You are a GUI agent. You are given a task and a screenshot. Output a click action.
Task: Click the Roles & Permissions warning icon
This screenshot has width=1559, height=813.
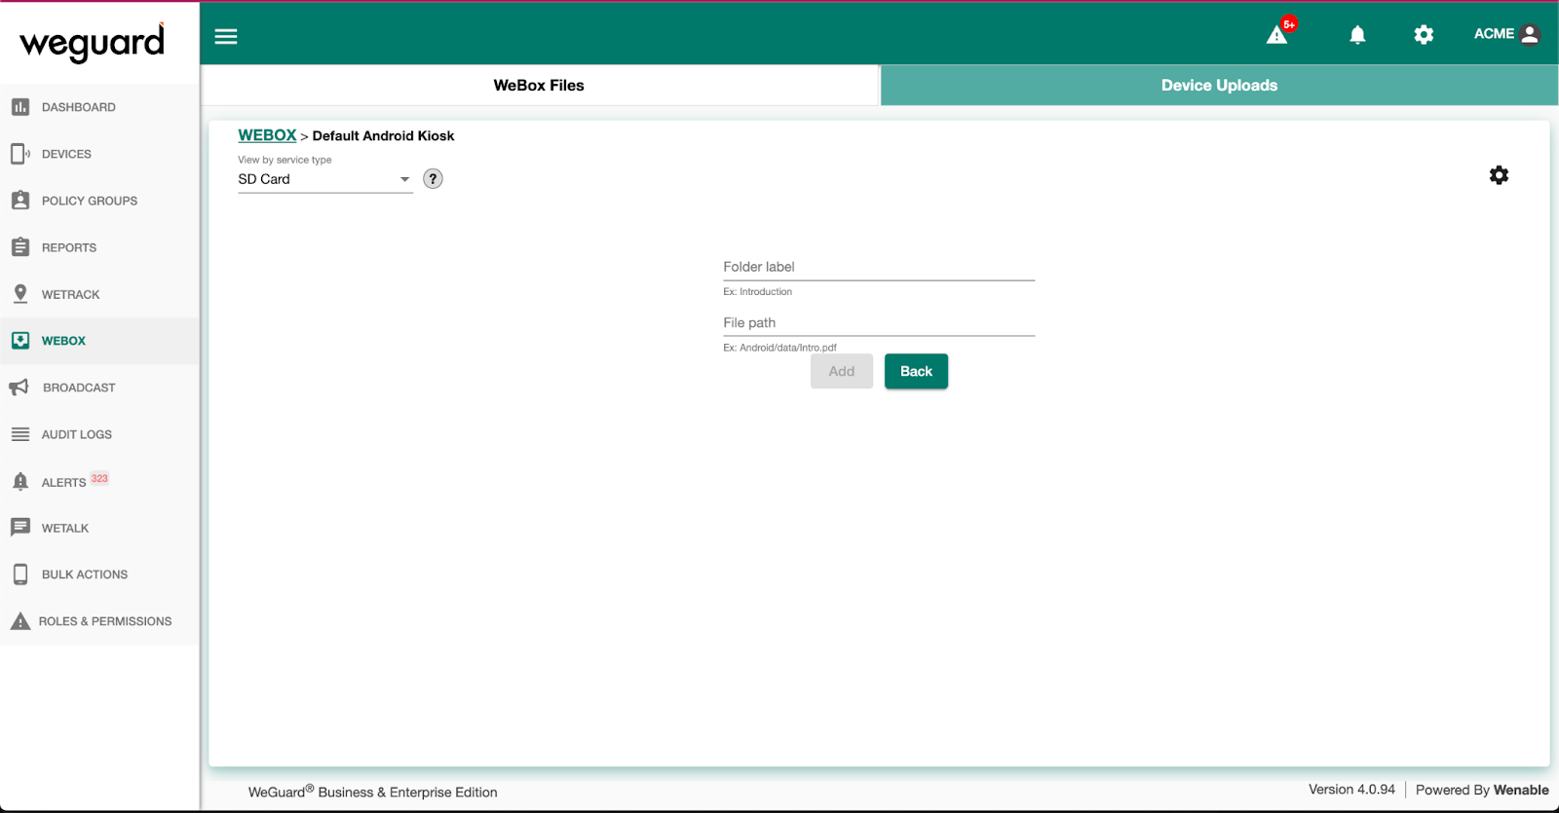(20, 621)
